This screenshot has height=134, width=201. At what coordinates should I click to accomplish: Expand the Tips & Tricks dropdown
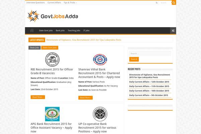[70, 3]
